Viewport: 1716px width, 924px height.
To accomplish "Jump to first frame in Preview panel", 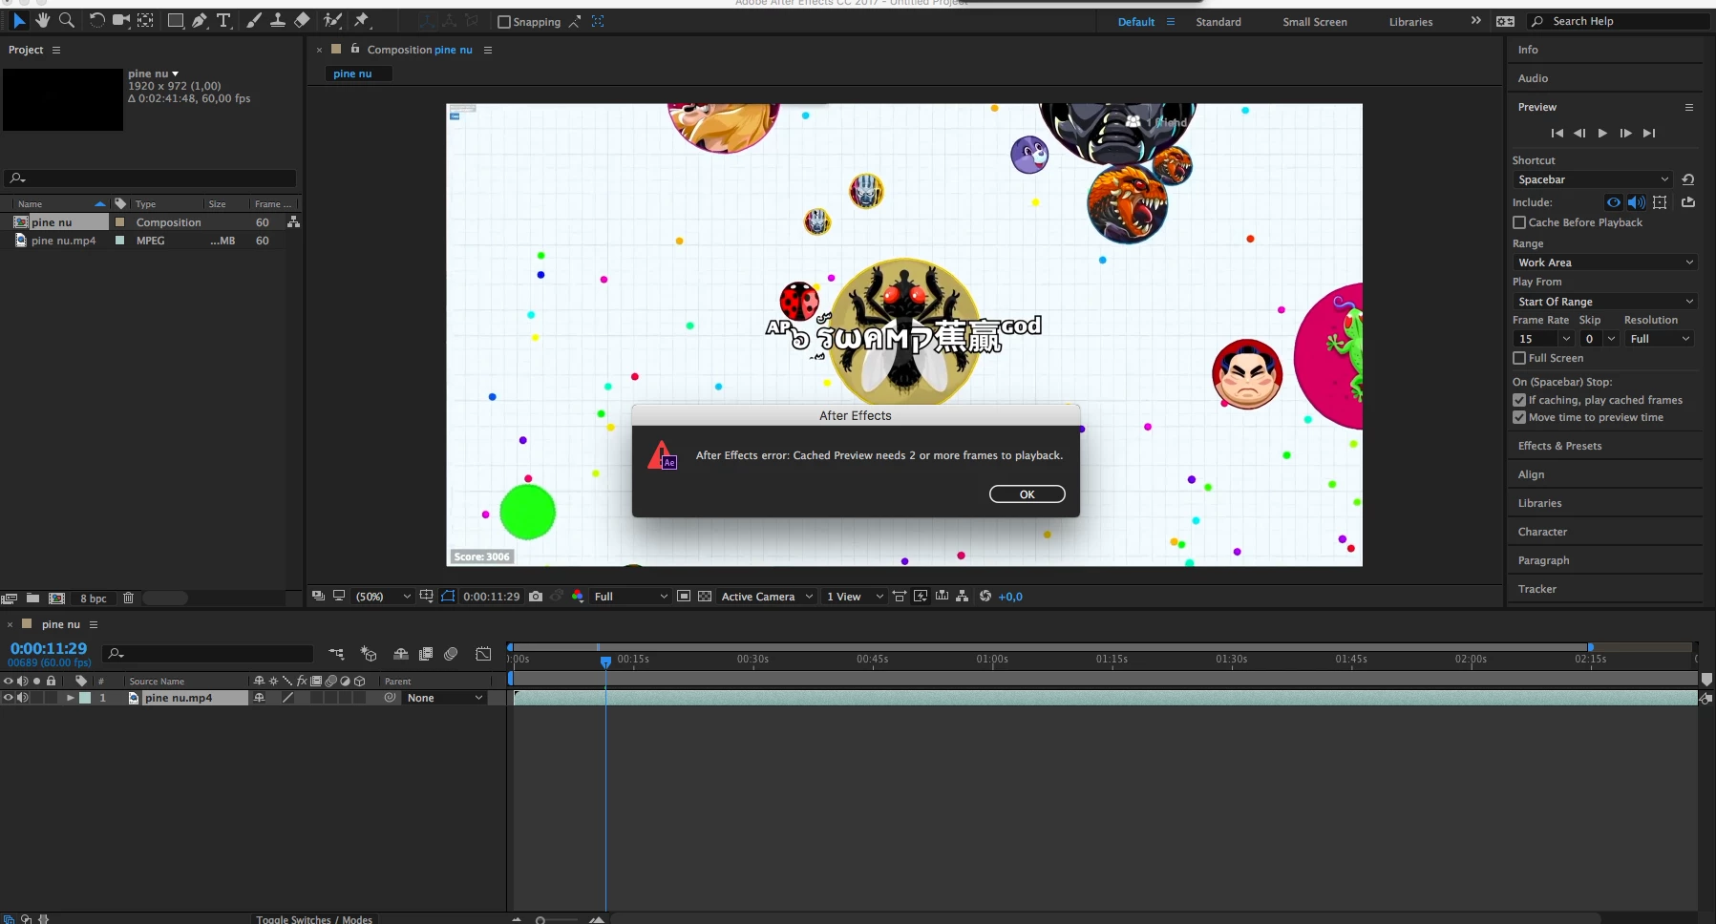I will [1557, 134].
